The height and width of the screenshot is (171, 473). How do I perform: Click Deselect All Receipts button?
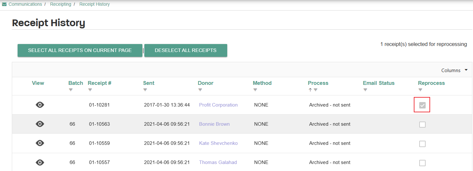point(186,50)
